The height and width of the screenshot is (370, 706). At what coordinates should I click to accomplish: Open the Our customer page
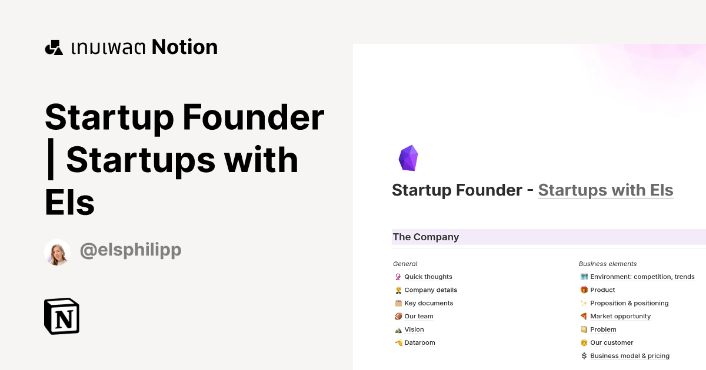tap(612, 342)
